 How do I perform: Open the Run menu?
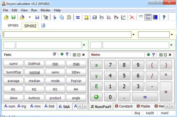34,10
